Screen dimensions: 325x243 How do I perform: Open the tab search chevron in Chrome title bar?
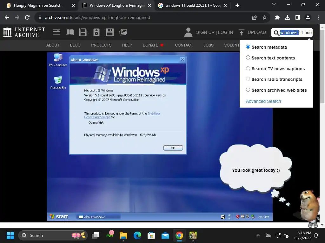coord(274,4)
